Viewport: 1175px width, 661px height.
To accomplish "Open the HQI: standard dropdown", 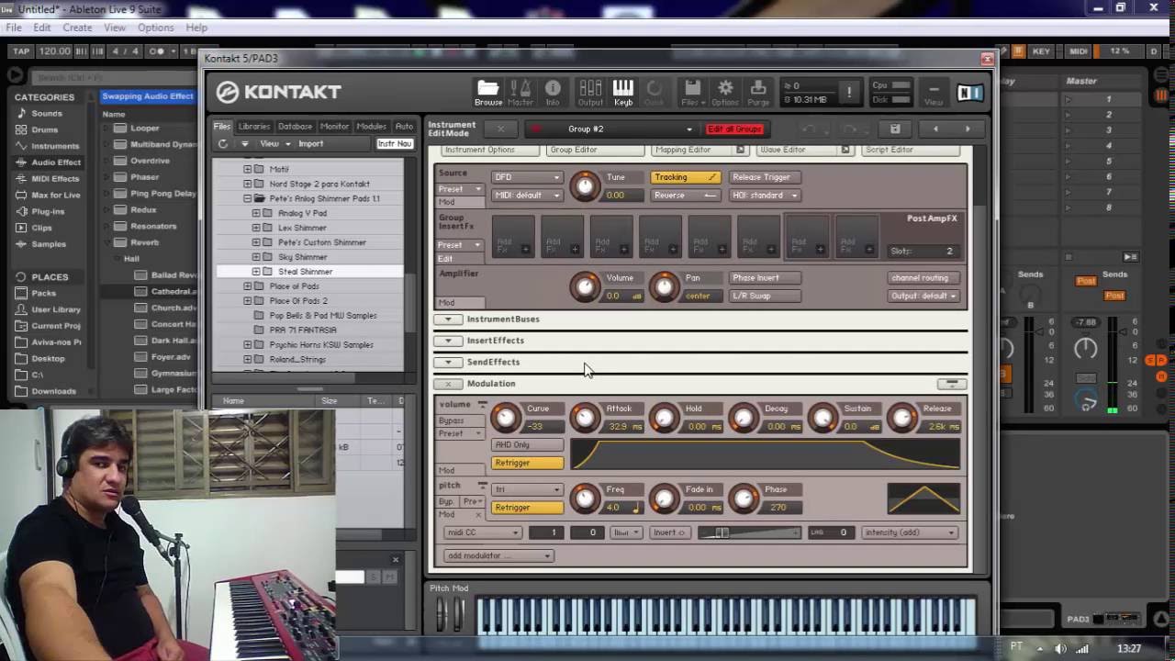I will pyautogui.click(x=765, y=195).
